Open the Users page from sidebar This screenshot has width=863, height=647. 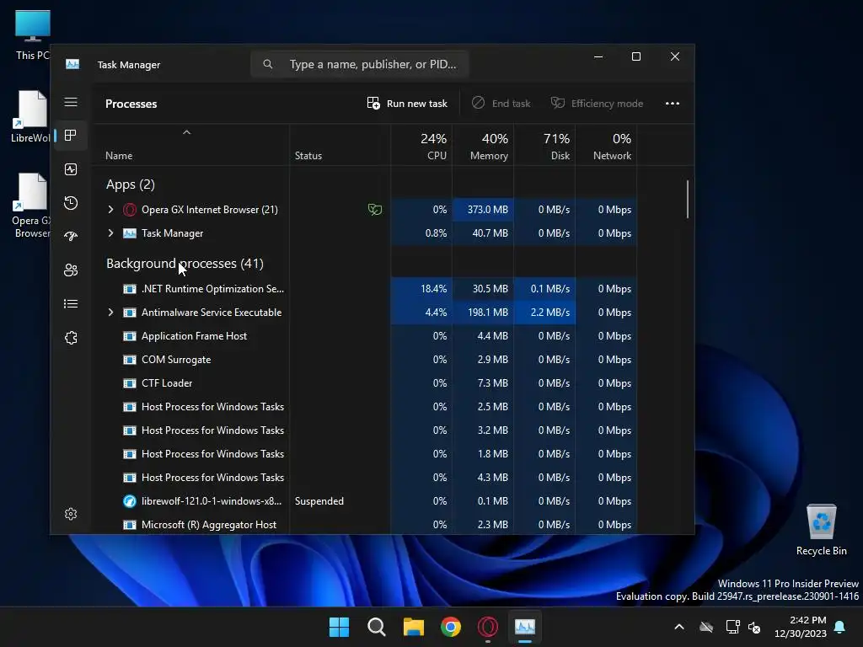tap(71, 270)
